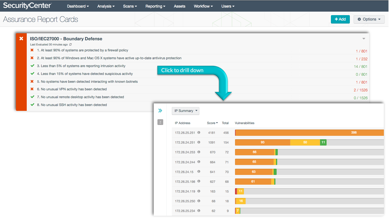Click the refresh icon next to Last Evaluated
The image size is (389, 222).
coord(71,44)
